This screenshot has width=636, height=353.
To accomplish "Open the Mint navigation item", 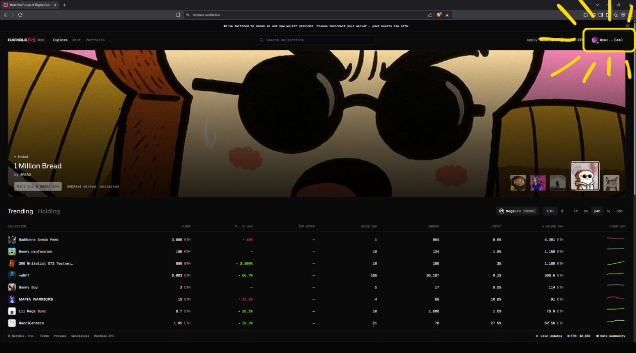I will point(77,40).
